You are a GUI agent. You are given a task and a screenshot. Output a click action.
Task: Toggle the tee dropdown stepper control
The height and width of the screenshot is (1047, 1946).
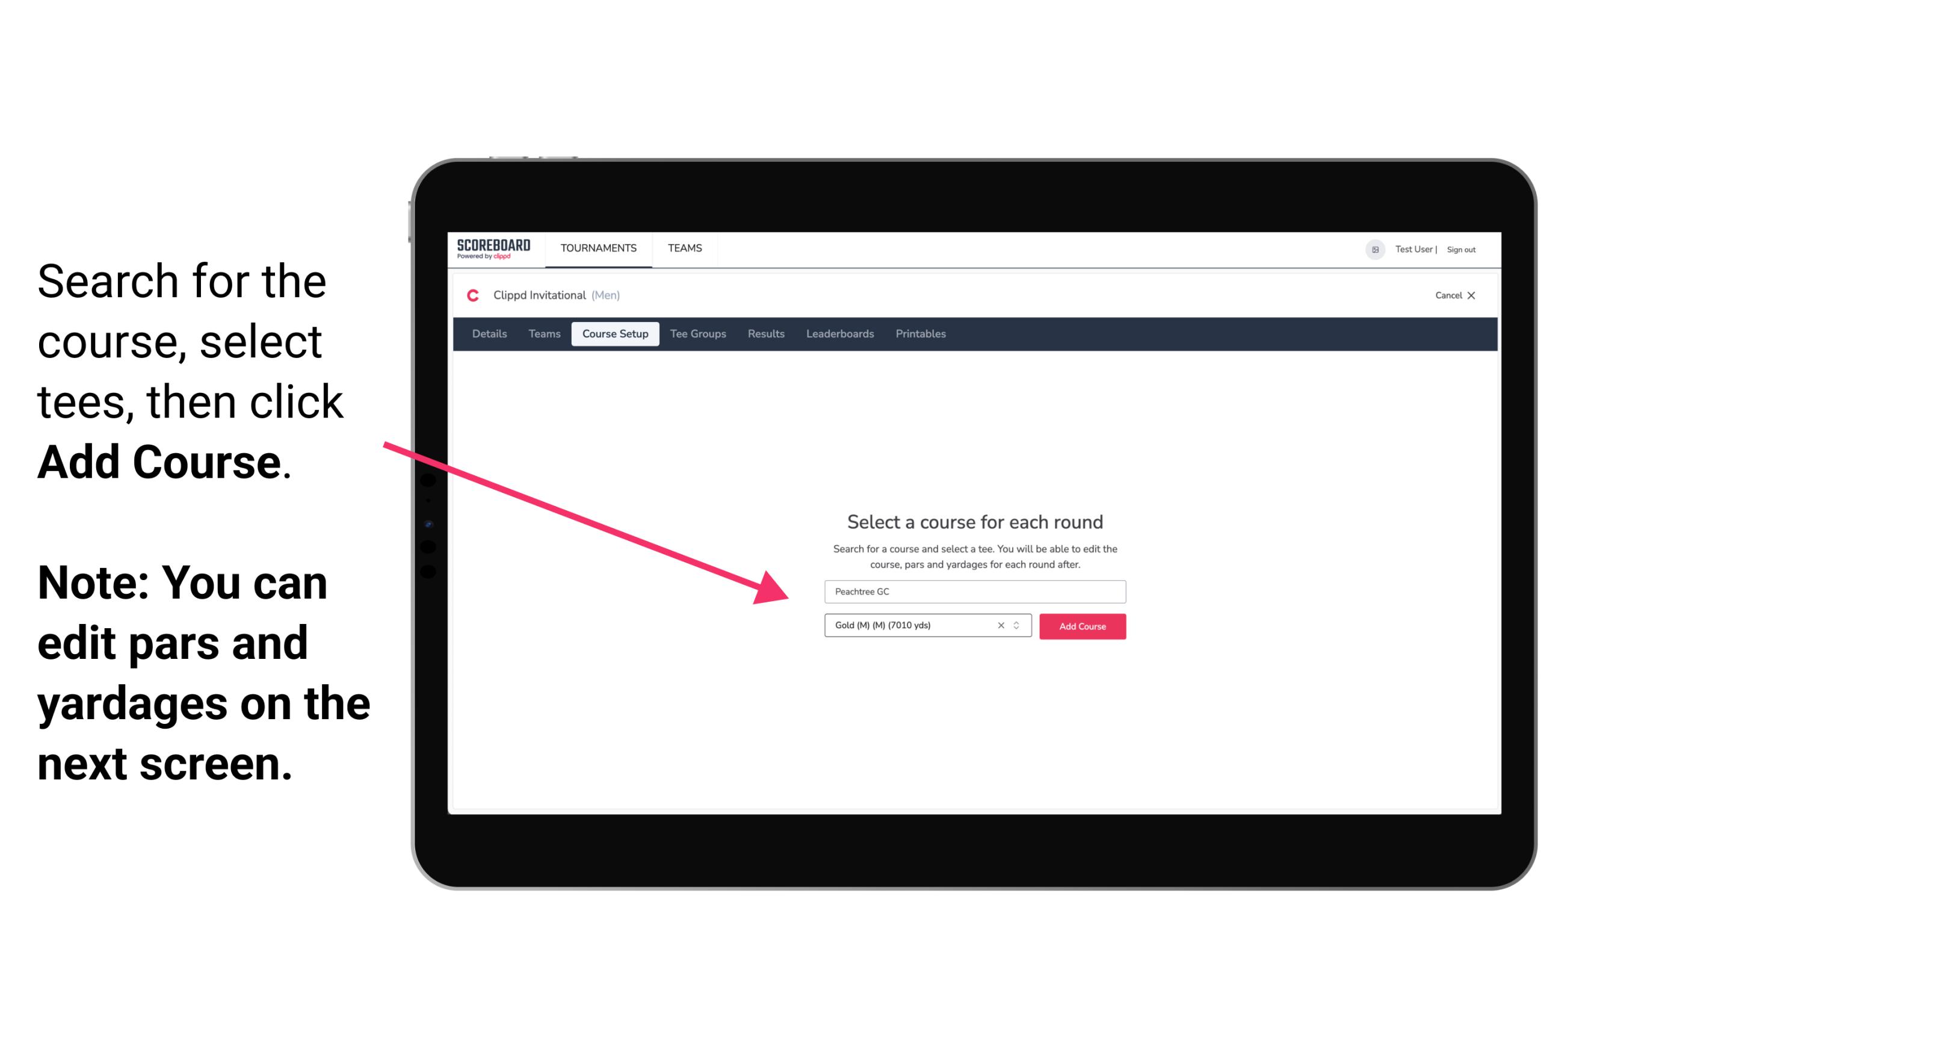click(x=1018, y=625)
